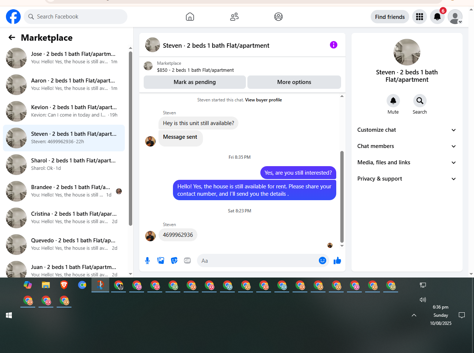Open More options for the listing
This screenshot has width=474, height=353.
294,82
